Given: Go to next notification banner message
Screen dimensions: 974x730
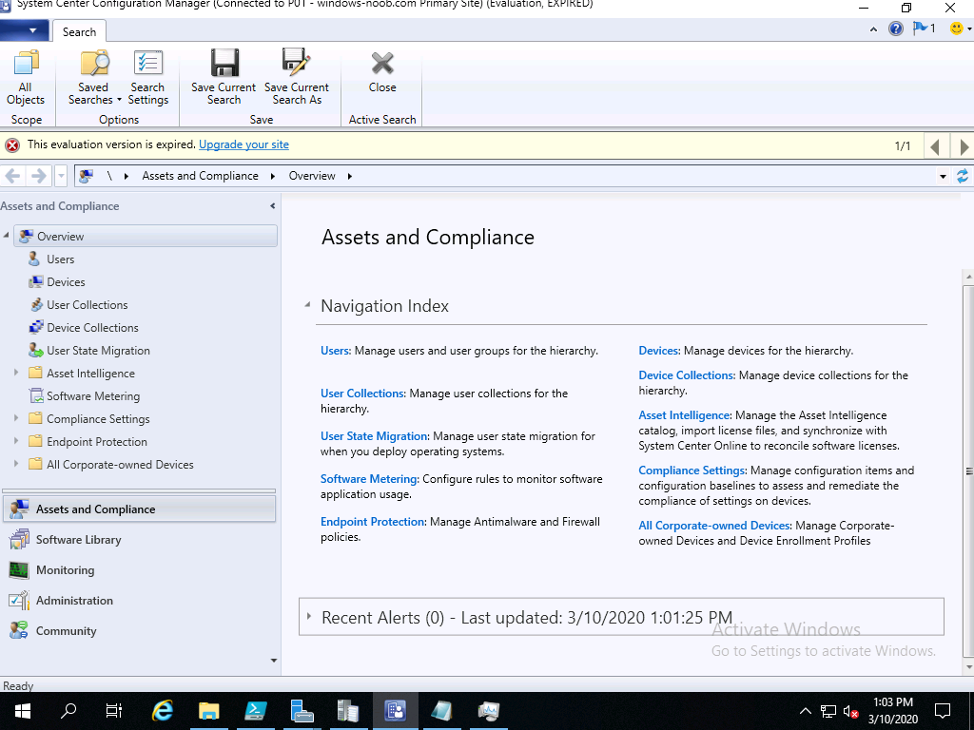Looking at the screenshot, I should 963,147.
